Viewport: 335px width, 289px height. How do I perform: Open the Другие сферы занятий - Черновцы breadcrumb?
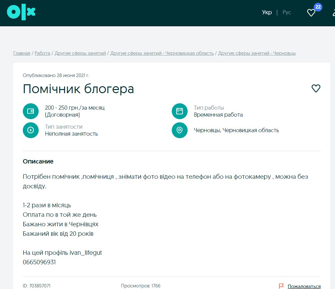pyautogui.click(x=257, y=53)
